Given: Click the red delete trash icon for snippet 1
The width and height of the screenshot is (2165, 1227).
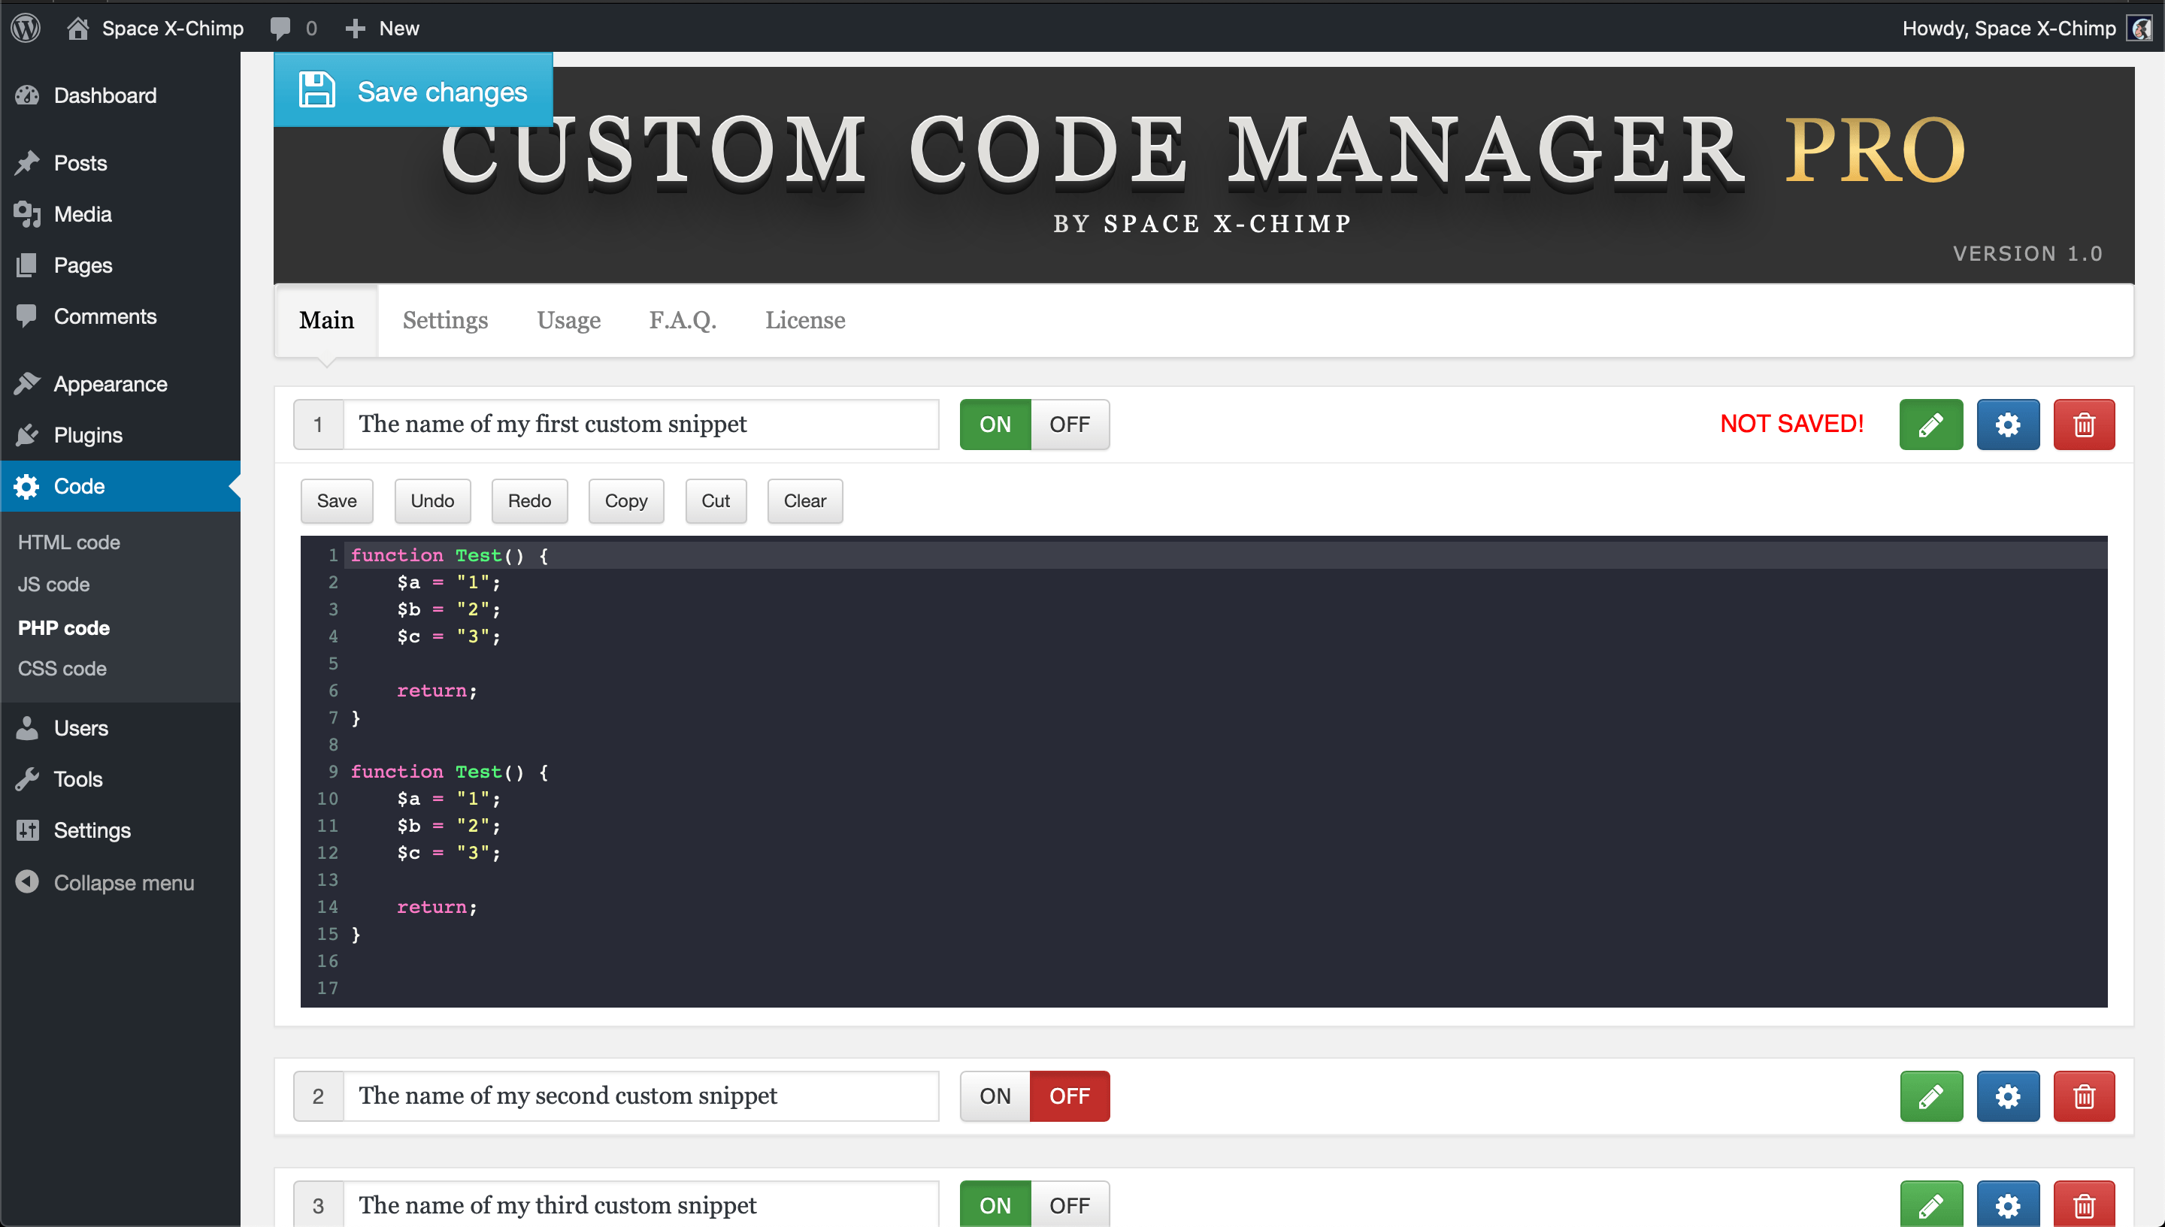Looking at the screenshot, I should point(2085,423).
